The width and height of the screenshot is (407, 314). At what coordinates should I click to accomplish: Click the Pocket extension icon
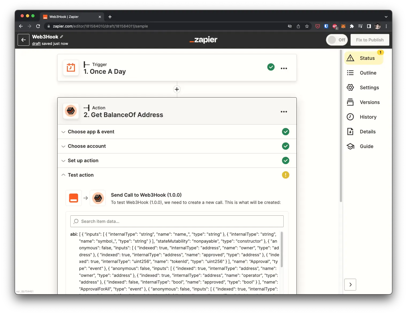[x=318, y=26]
